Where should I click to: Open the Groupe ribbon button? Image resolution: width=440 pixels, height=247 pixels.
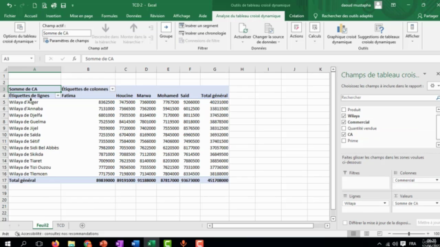point(166,33)
